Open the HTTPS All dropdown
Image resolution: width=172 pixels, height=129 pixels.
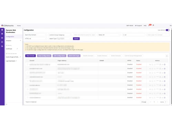point(35,39)
